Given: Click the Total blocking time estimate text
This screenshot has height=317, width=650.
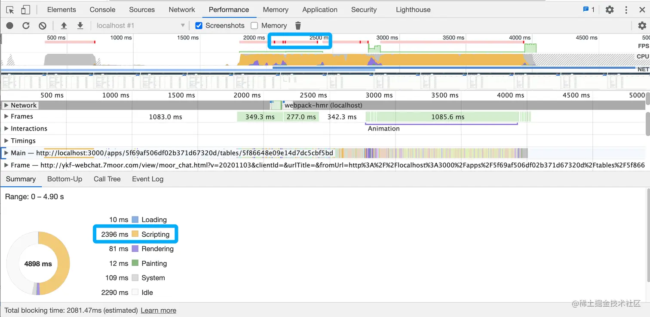Looking at the screenshot, I should [71, 310].
